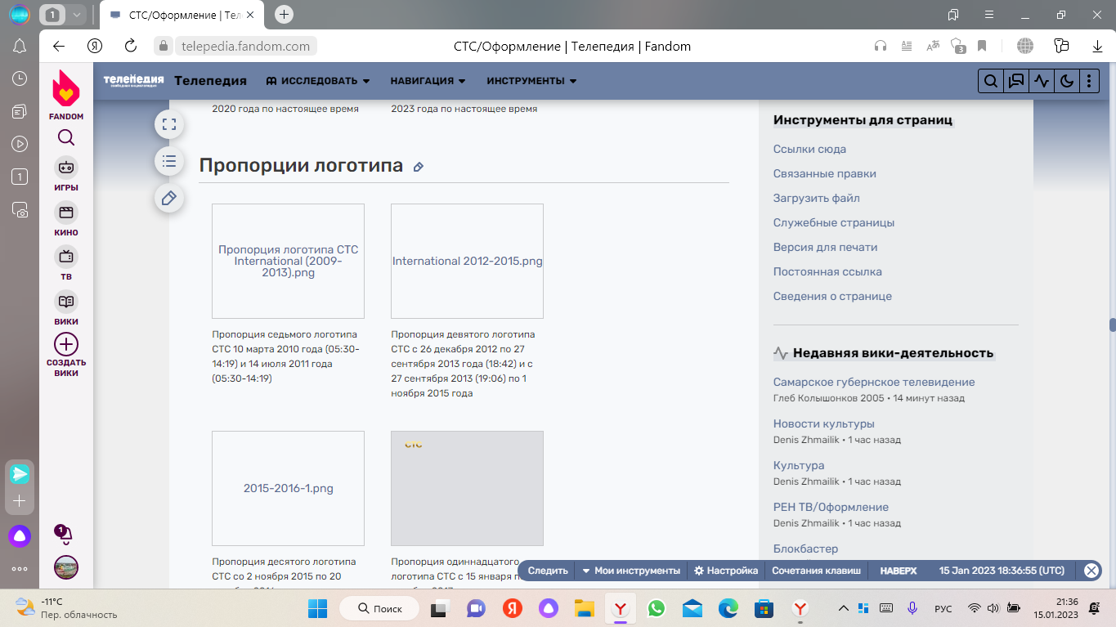Click the address bar telepedia.fandom.com
Image resolution: width=1116 pixels, height=627 pixels.
[246, 47]
